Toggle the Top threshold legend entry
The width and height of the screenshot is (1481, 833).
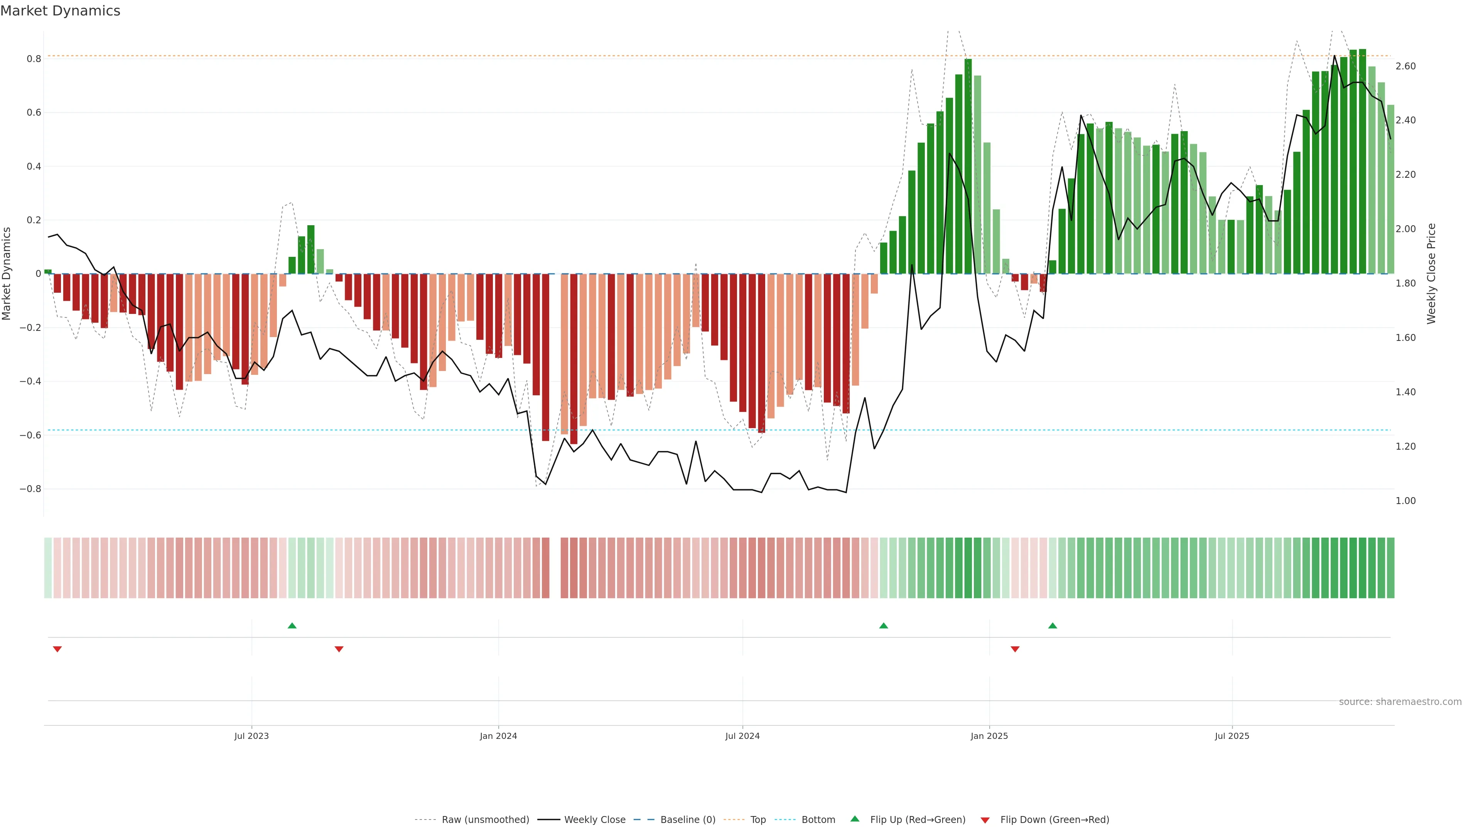pos(758,820)
